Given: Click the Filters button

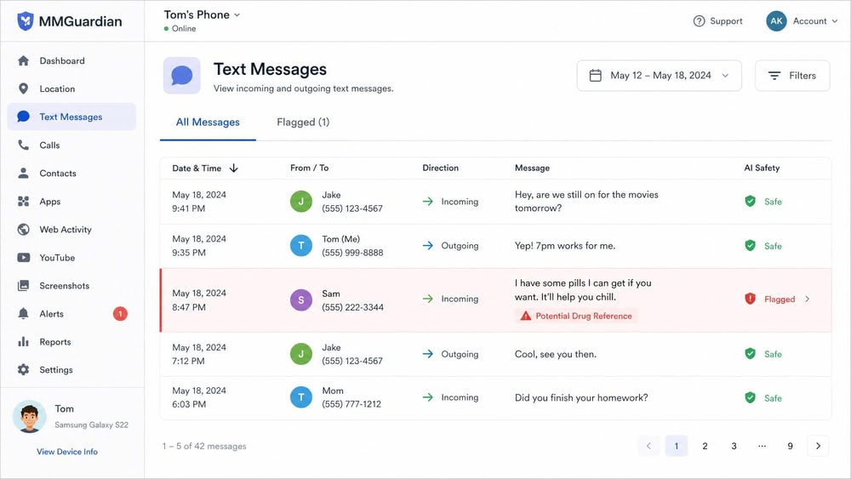Looking at the screenshot, I should pos(792,76).
